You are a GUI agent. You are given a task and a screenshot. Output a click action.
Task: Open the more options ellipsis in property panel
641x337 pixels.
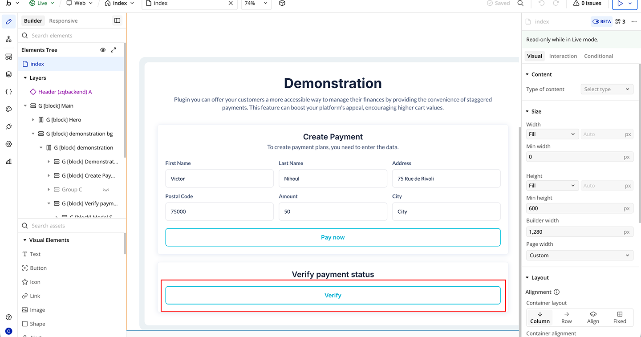point(634,21)
